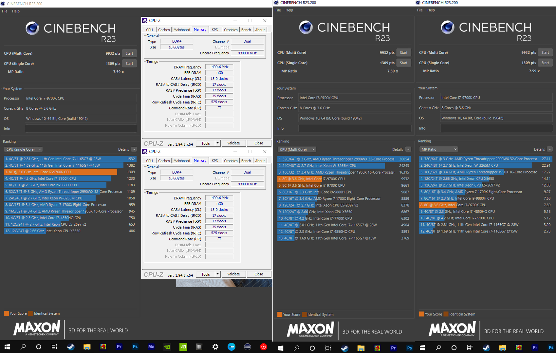Open Premiere Pro on the taskbar under the MP Ratio window
The width and height of the screenshot is (556, 353).
[x=535, y=348]
